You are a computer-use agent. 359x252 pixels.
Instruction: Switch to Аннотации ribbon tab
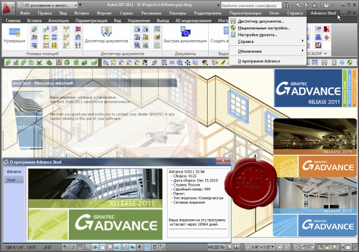(59, 20)
